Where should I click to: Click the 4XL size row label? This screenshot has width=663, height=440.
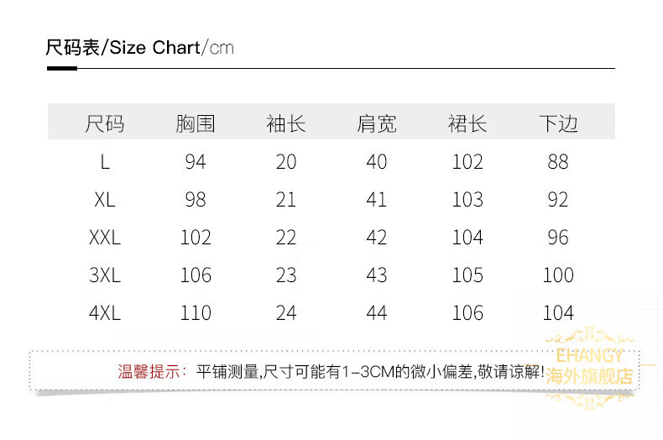[x=105, y=313]
